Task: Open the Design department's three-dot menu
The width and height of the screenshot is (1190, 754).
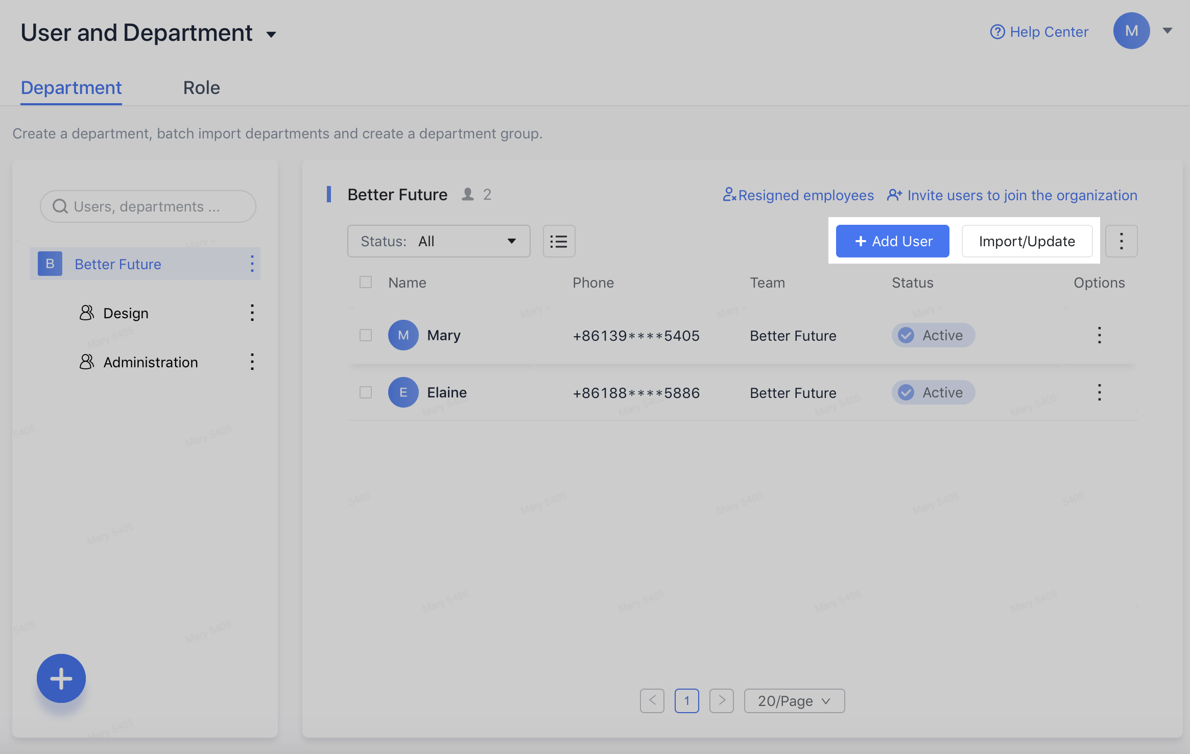Action: click(x=252, y=313)
